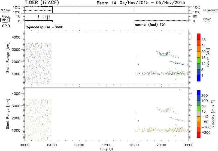This screenshot has width=218, height=151.
Task: Select the normal (fast) 151 CPID text
Action: [150, 25]
